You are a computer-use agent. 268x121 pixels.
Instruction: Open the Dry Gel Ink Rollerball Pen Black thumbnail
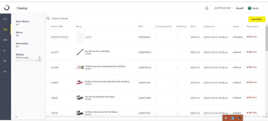coord(80,98)
